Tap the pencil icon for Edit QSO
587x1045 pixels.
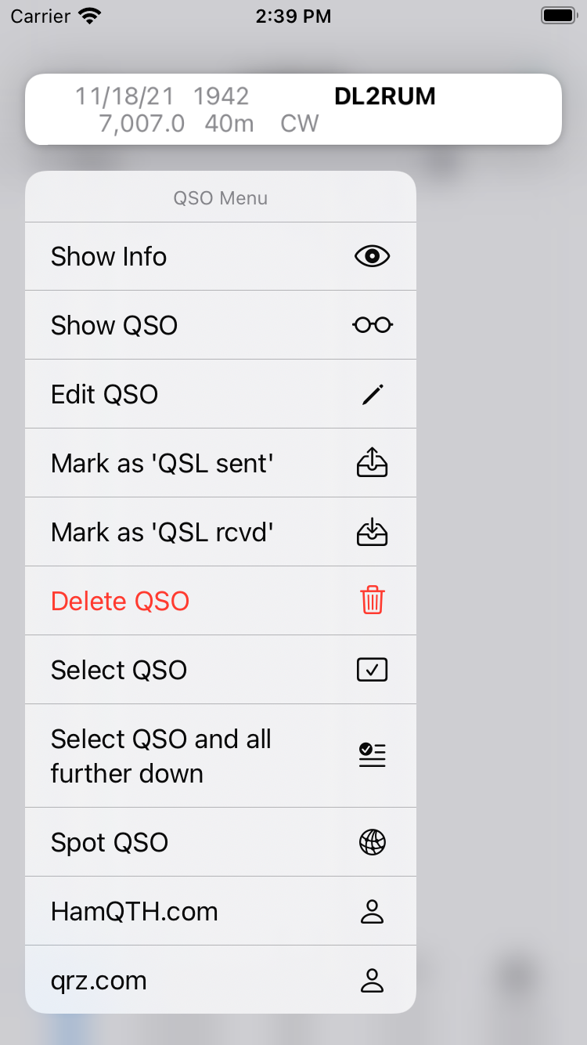click(x=372, y=394)
